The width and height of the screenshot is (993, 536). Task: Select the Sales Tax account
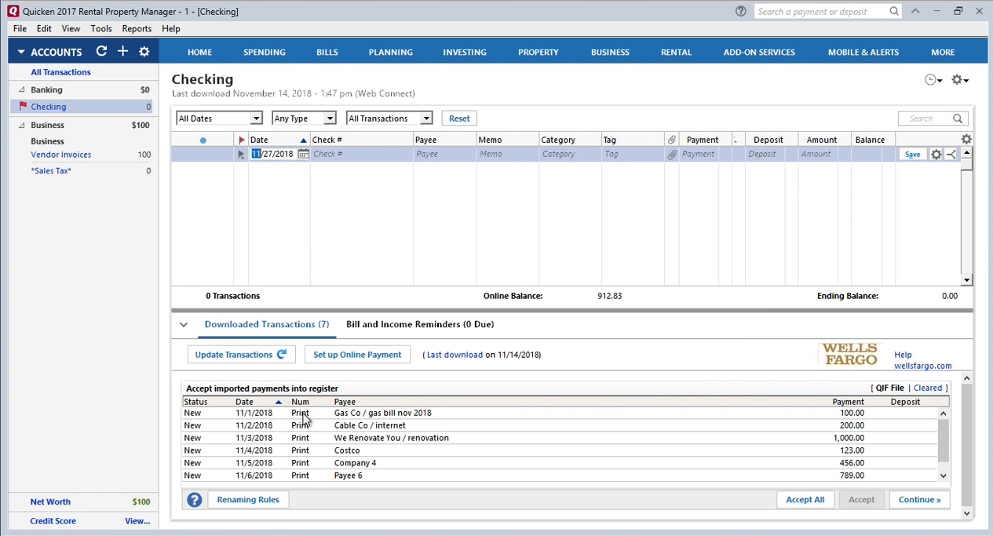[x=51, y=170]
